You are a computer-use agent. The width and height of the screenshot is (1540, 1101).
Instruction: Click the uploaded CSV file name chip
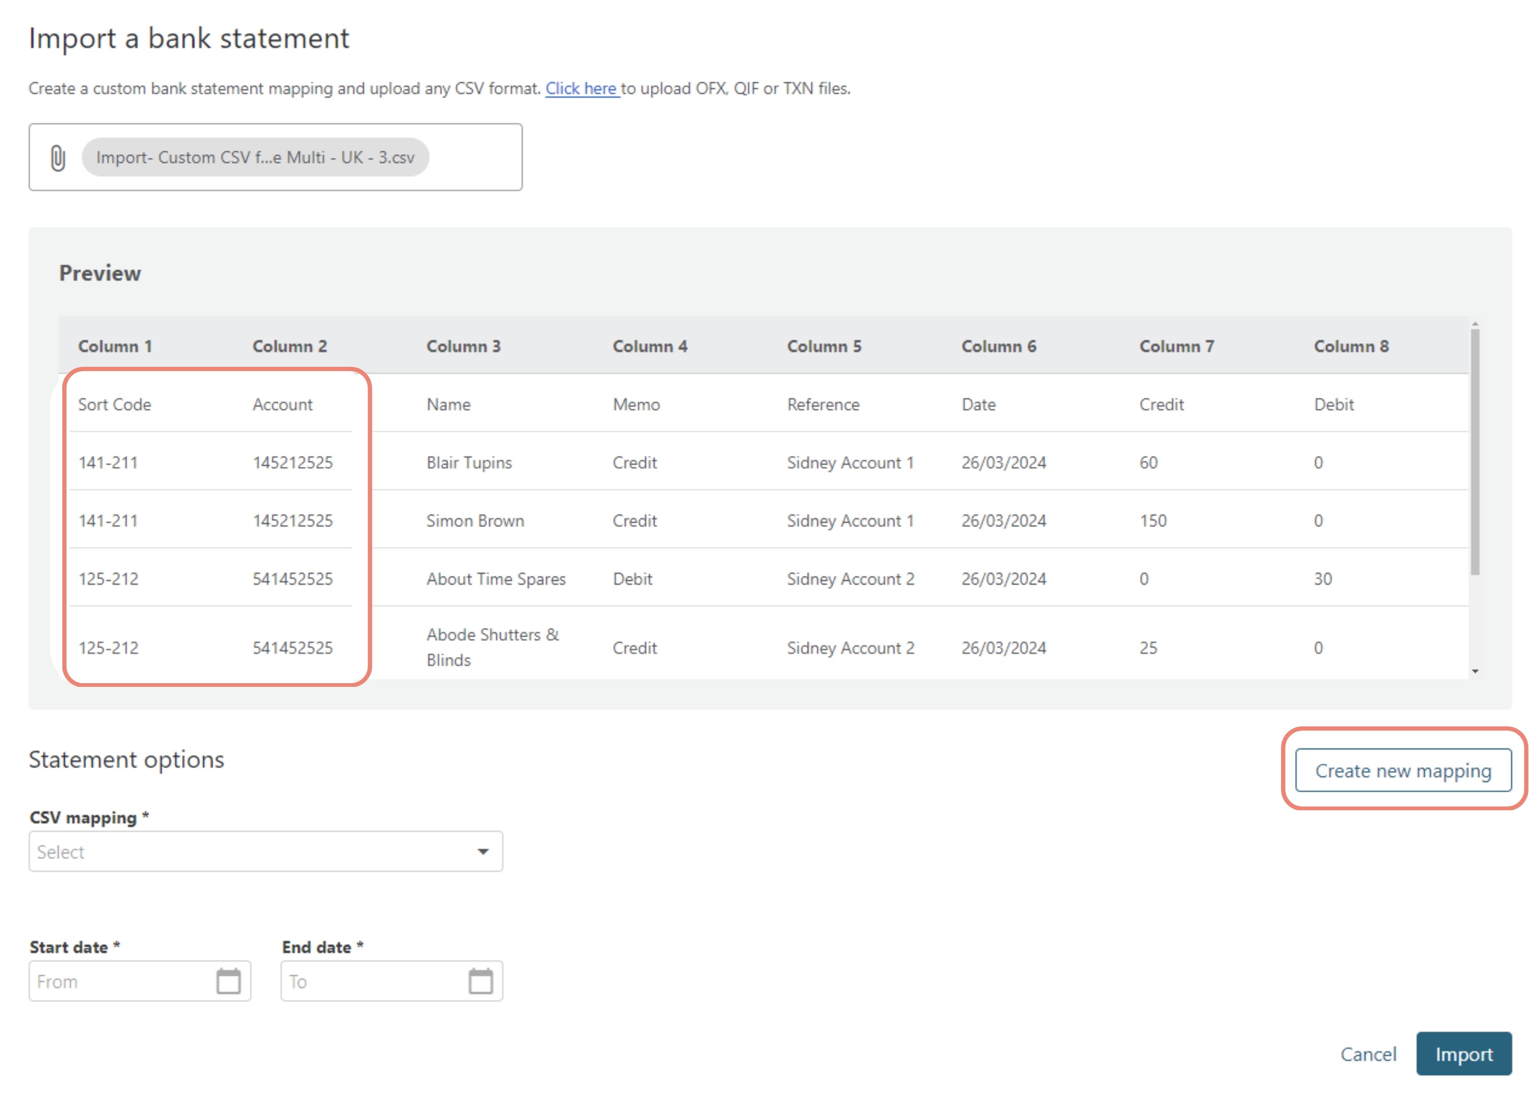[255, 157]
